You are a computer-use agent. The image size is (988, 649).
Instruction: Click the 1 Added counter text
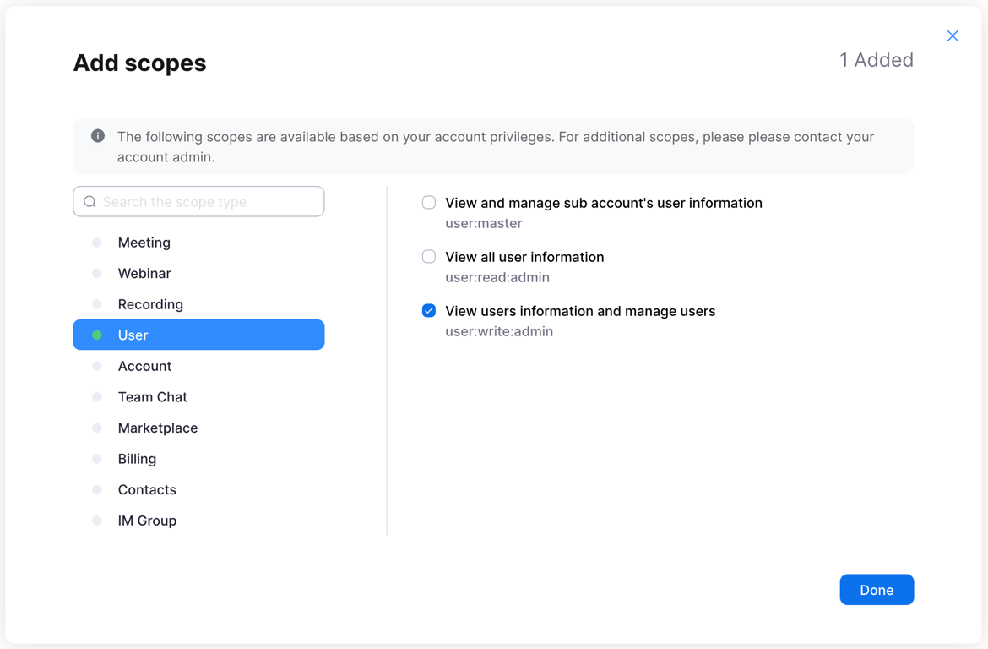876,60
